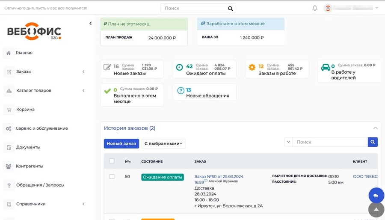Open the "Заказ №50 от 25.03.2024" link
Screen dimensions: 385x220
[219, 176]
